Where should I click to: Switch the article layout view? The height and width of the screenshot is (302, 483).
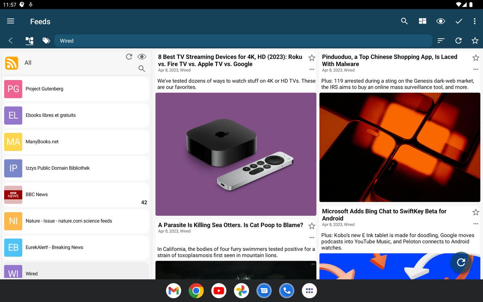[423, 21]
